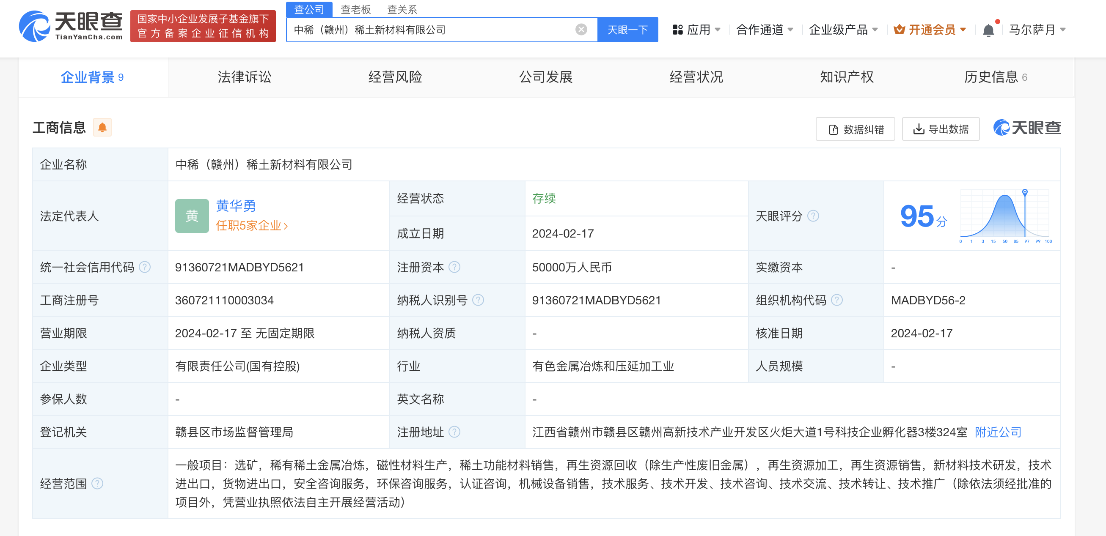Click the TianYanCha logo icon
This screenshot has height=536, width=1106.
(x=34, y=27)
